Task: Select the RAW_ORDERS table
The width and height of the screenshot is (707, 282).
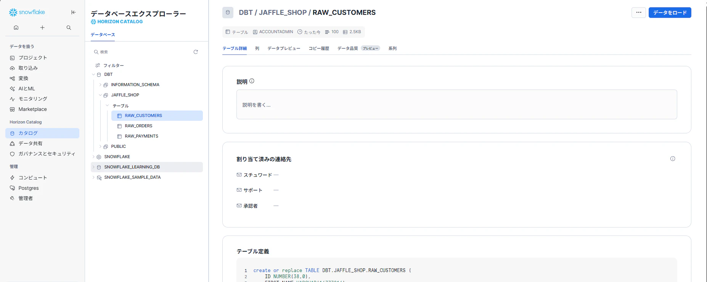Action: point(157,126)
